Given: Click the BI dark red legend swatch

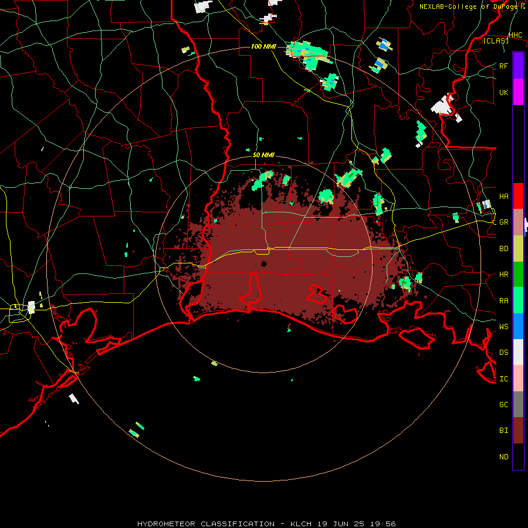Looking at the screenshot, I should click(518, 431).
